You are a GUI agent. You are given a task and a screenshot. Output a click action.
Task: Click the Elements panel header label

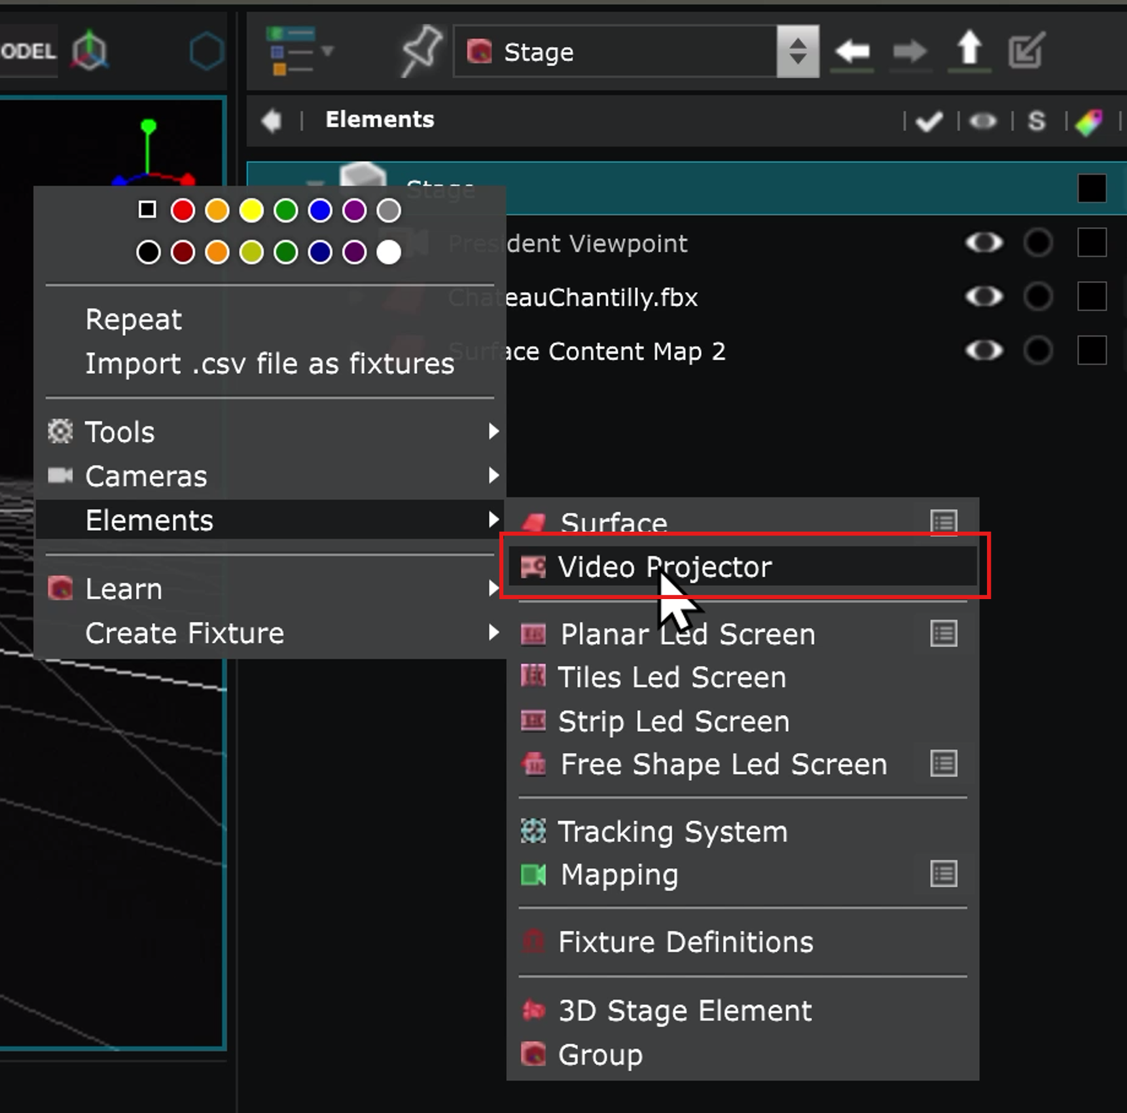(380, 120)
